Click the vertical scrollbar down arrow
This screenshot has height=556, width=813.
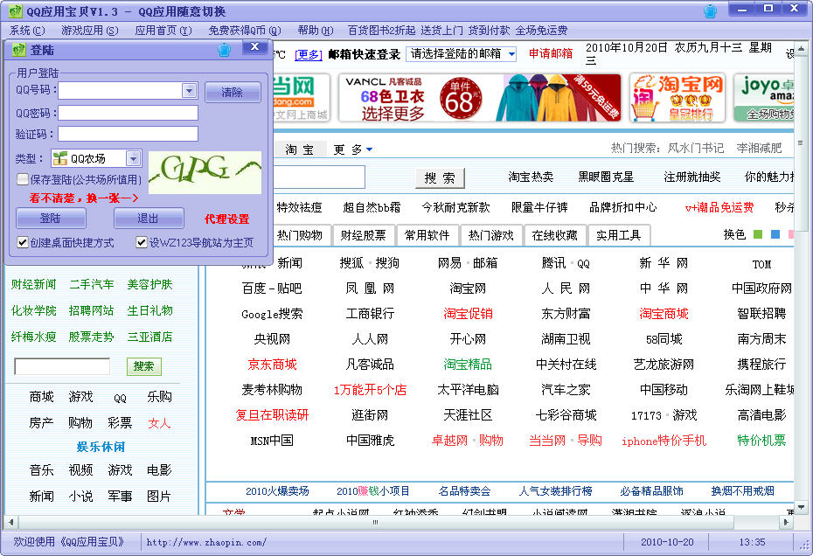[x=801, y=507]
